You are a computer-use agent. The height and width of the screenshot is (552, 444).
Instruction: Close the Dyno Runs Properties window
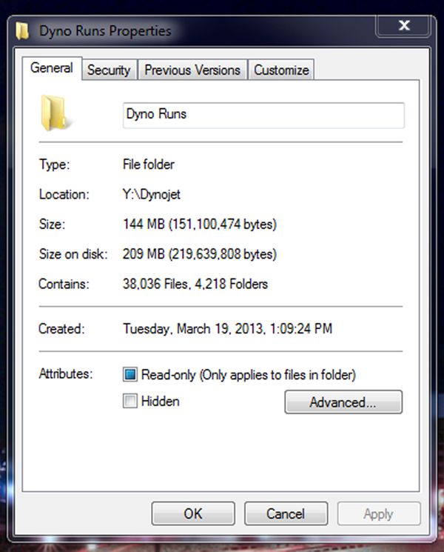(404, 25)
